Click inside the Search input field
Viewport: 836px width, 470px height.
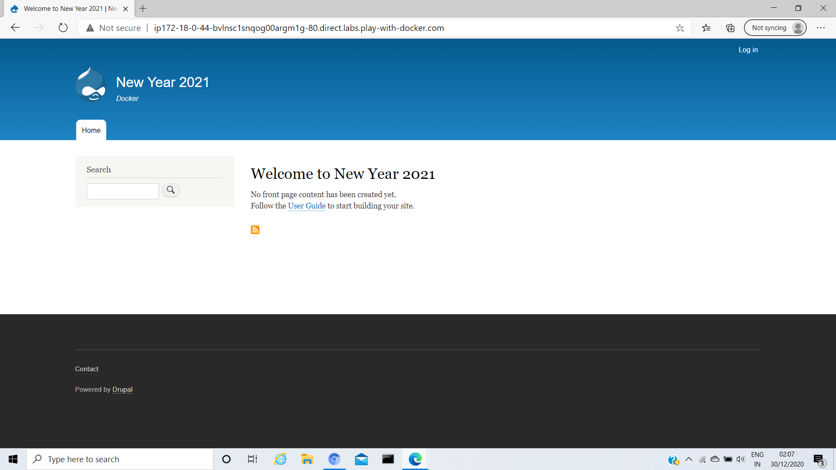[x=122, y=191]
